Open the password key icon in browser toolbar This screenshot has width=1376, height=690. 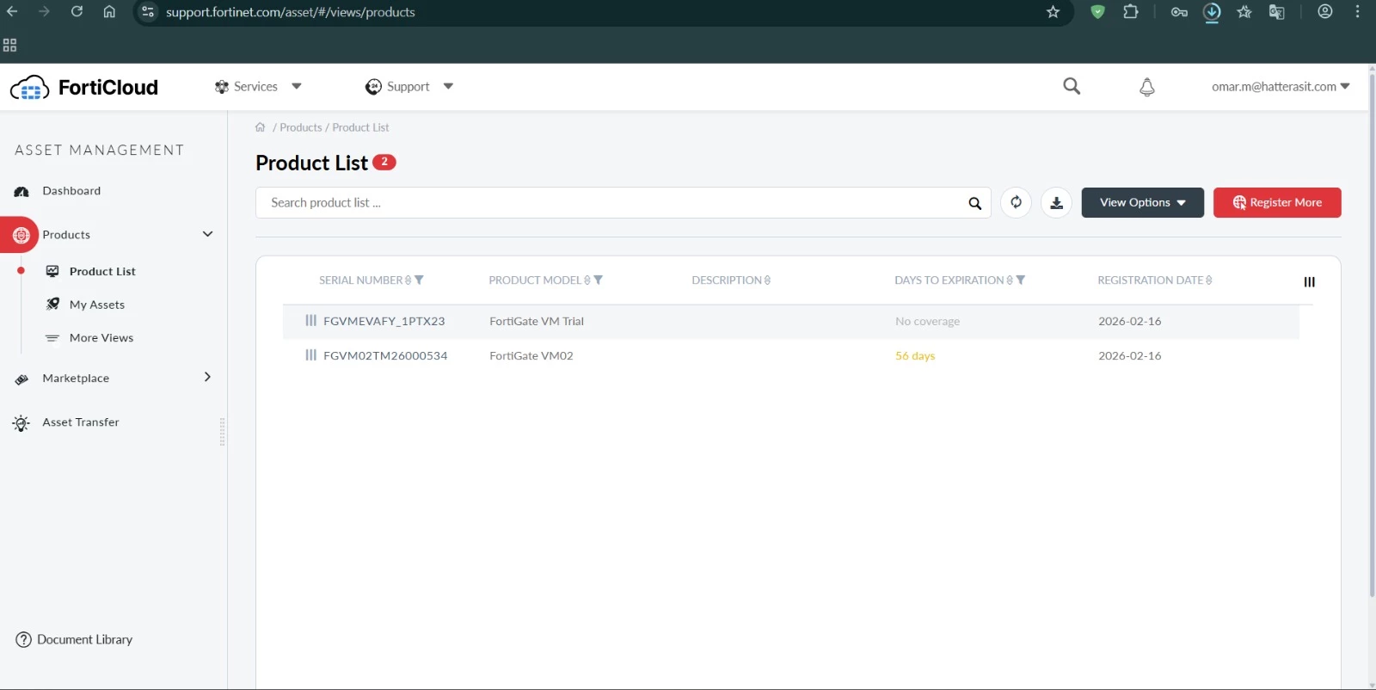(1179, 12)
